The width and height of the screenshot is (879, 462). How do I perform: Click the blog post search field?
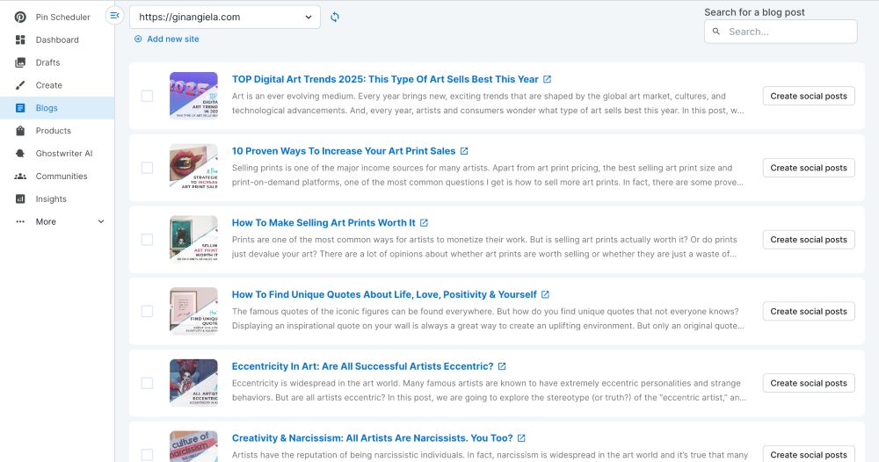pos(781,32)
